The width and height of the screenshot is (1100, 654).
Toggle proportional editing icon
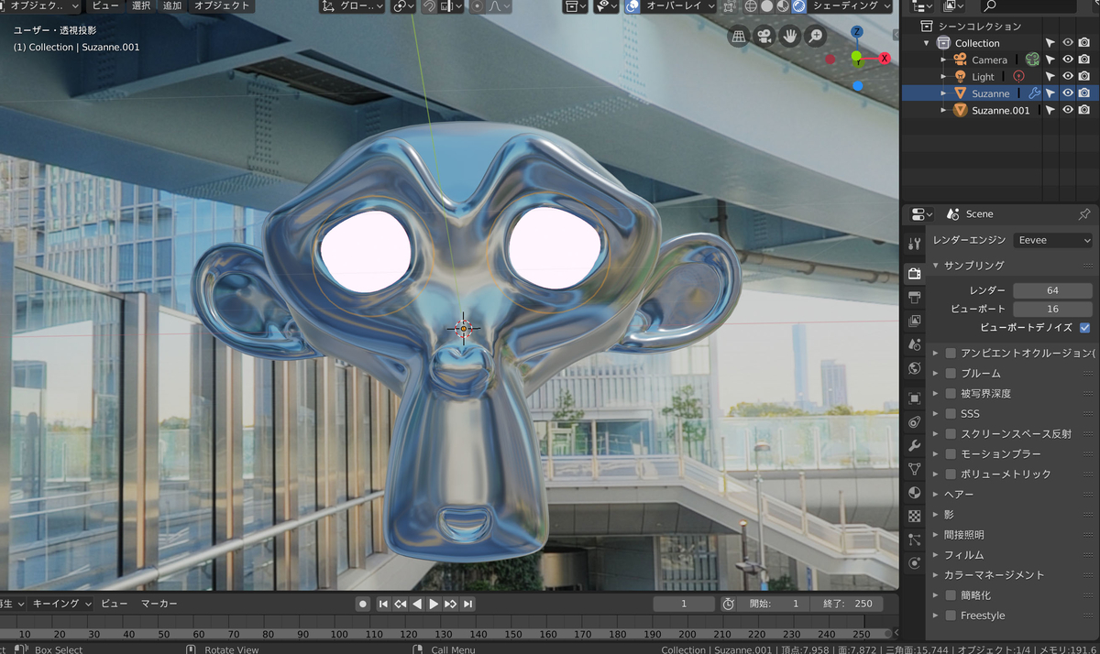pos(478,6)
